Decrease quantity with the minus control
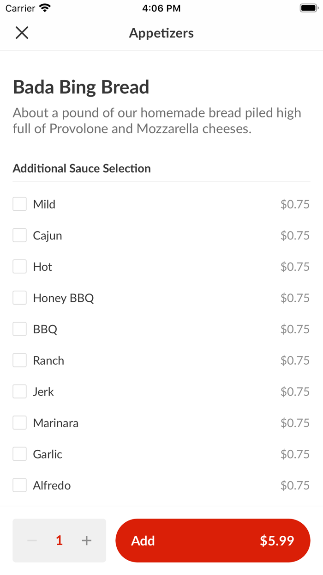The height and width of the screenshot is (575, 323). 32,540
